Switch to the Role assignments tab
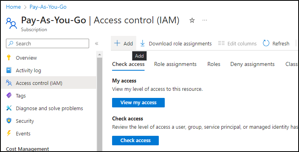Image resolution: width=299 pixels, height=152 pixels. pyautogui.click(x=175, y=64)
